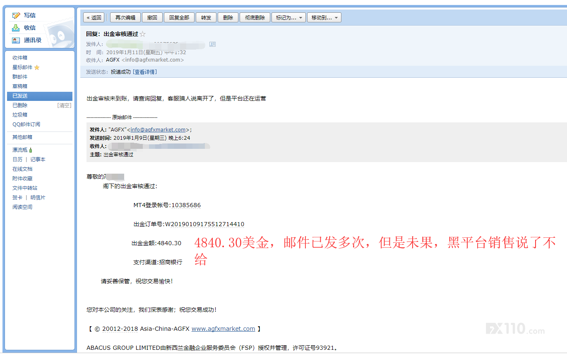This screenshot has height=356, width=567.
Task: Click the 贺卡 greeting card link
Action: (17, 198)
